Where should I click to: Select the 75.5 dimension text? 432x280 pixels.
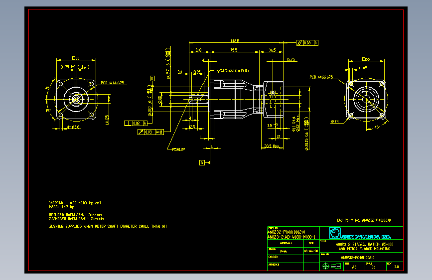pos(234,50)
